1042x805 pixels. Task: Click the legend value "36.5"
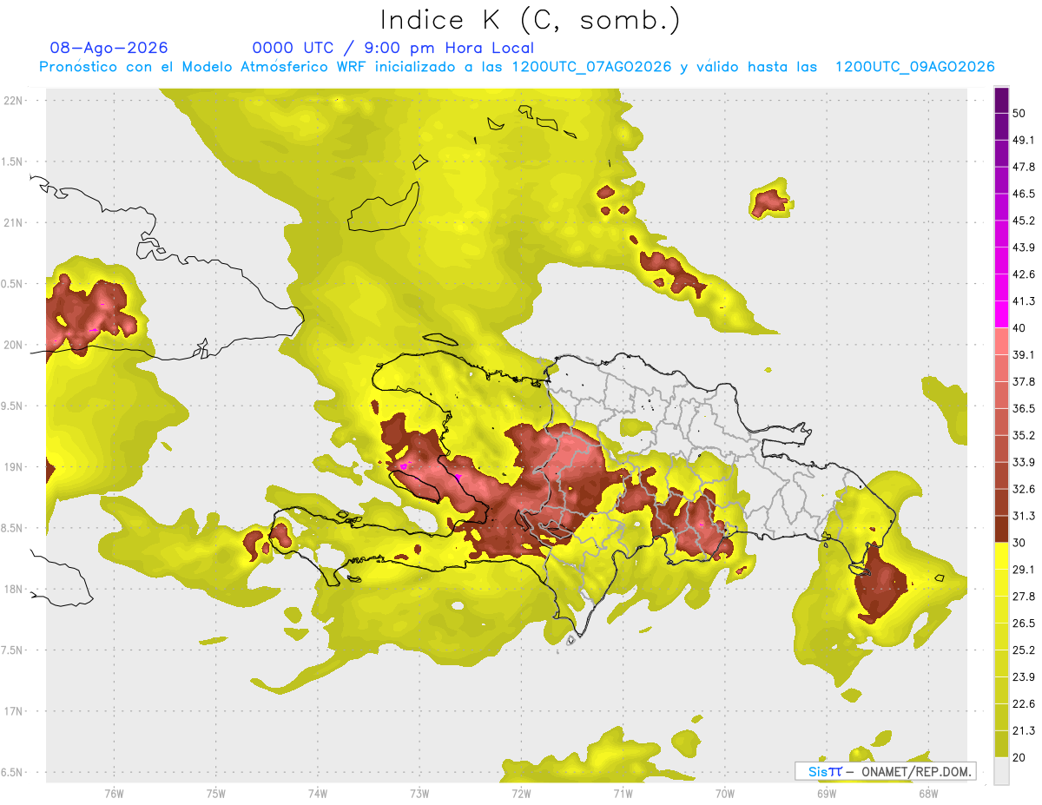tap(1023, 409)
